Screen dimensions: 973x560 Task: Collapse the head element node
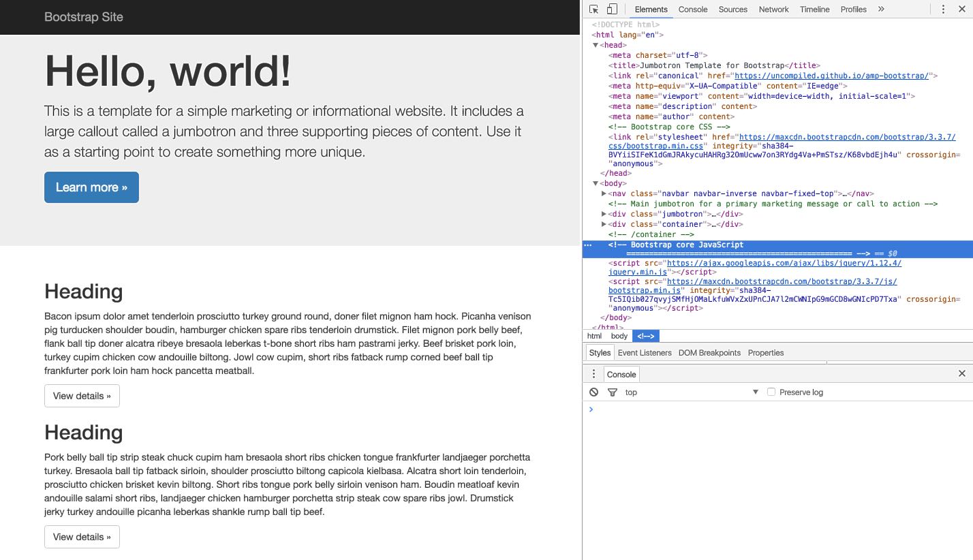596,45
